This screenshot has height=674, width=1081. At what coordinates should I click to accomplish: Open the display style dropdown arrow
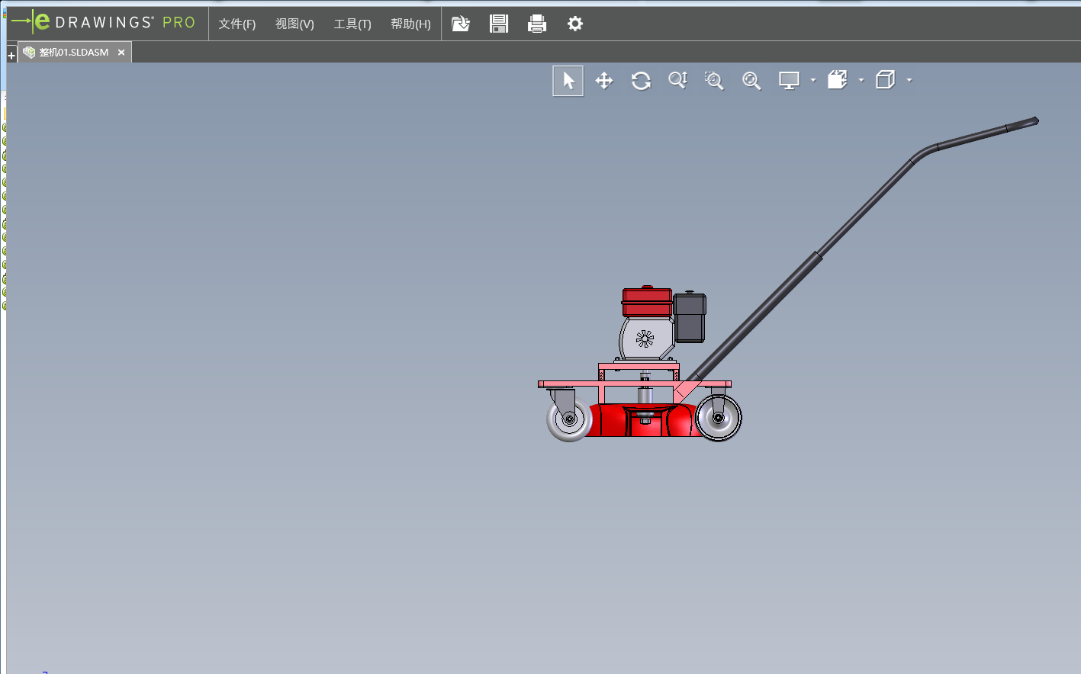click(909, 80)
